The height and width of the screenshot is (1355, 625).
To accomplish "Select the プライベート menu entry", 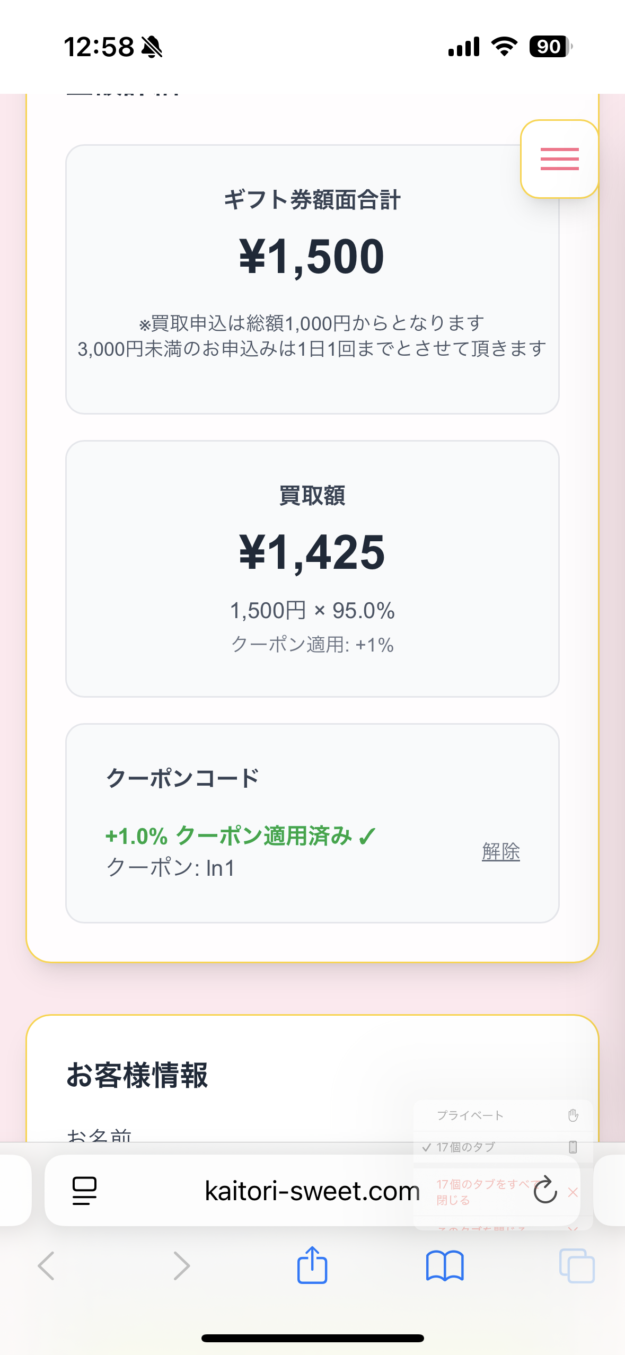I will [x=470, y=1115].
